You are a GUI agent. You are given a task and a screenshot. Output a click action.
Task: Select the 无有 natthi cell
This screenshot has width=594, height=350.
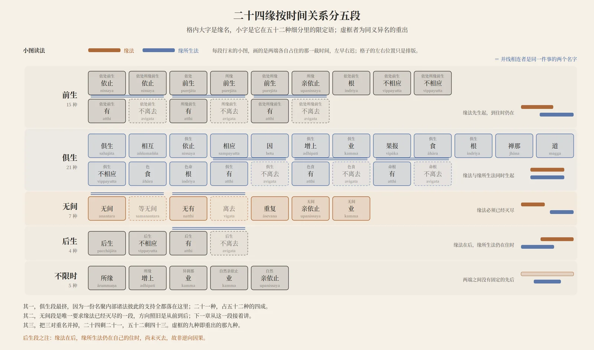[188, 208]
